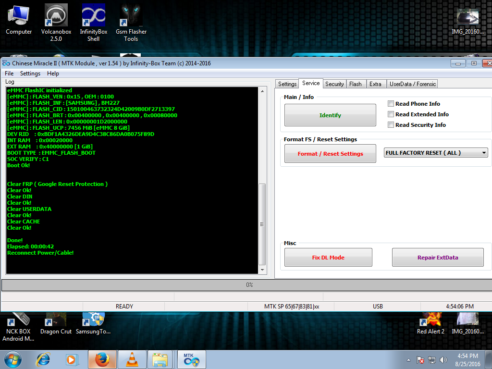This screenshot has width=492, height=369.
Task: Open Firefox from the taskbar
Action: [x=101, y=359]
